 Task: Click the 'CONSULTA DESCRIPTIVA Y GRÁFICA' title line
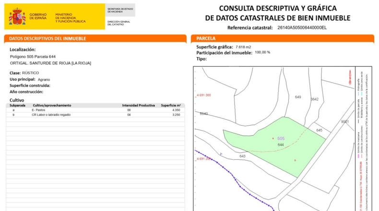pyautogui.click(x=278, y=8)
